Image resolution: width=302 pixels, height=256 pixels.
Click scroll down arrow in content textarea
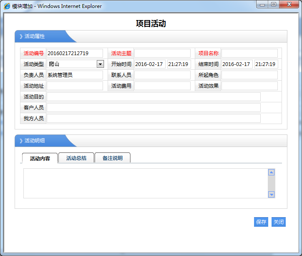[x=271, y=194]
